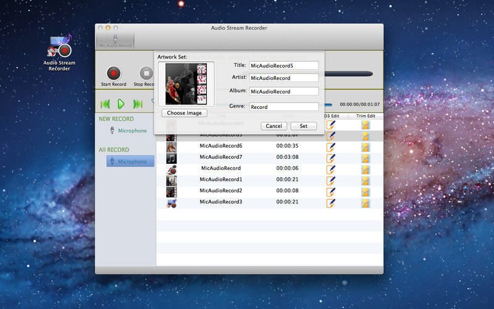The height and width of the screenshot is (309, 494).
Task: Click the Choose Image button
Action: (184, 113)
